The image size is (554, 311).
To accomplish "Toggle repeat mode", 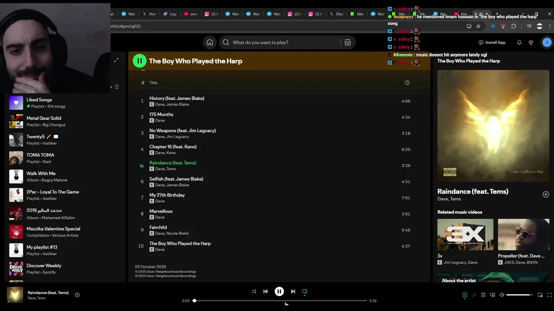I will click(305, 292).
